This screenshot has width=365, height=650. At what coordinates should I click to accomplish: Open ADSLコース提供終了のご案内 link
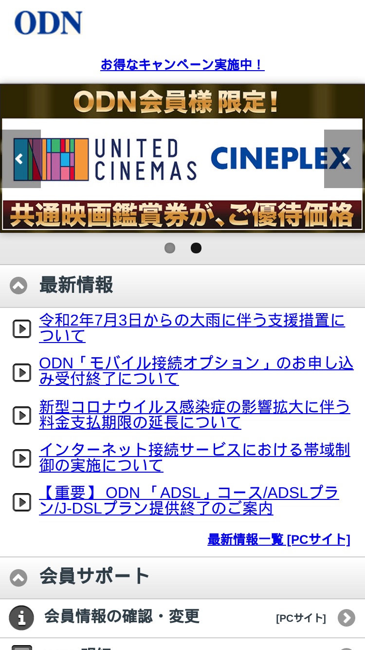(189, 500)
